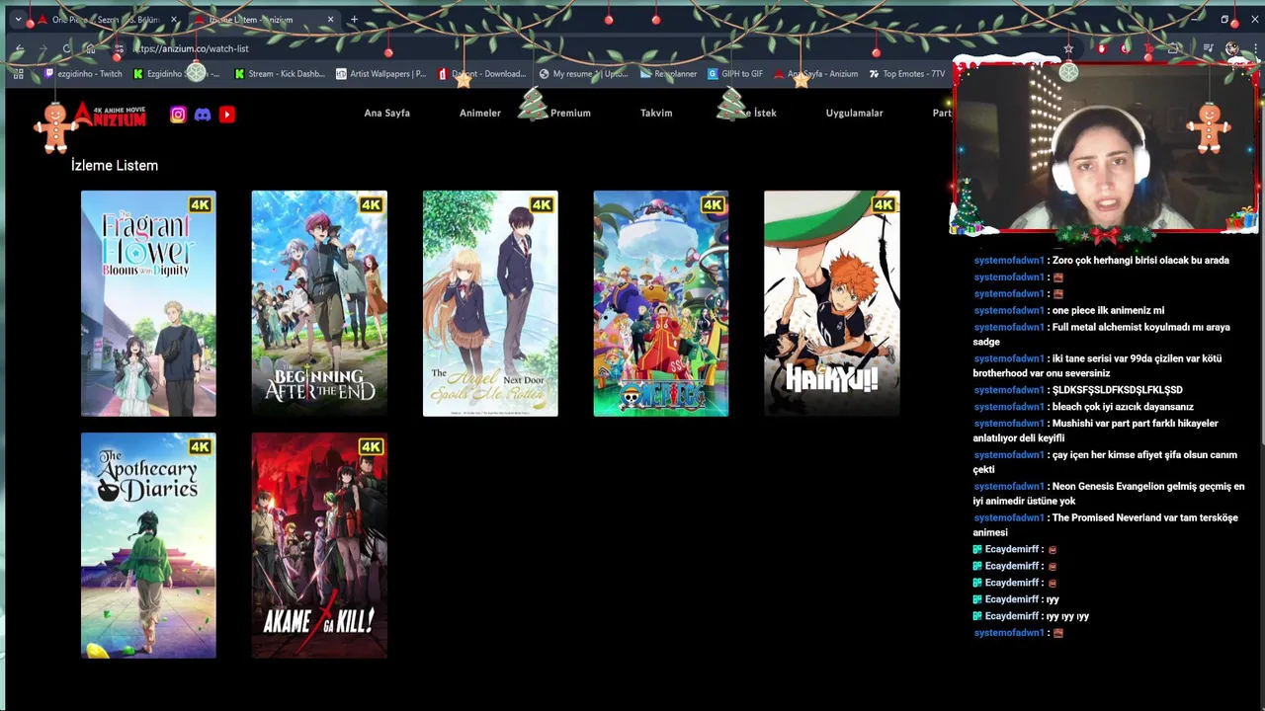Click chat message starting 'Zoro çok herhangi'
Image resolution: width=1265 pixels, height=711 pixels.
tap(1140, 261)
